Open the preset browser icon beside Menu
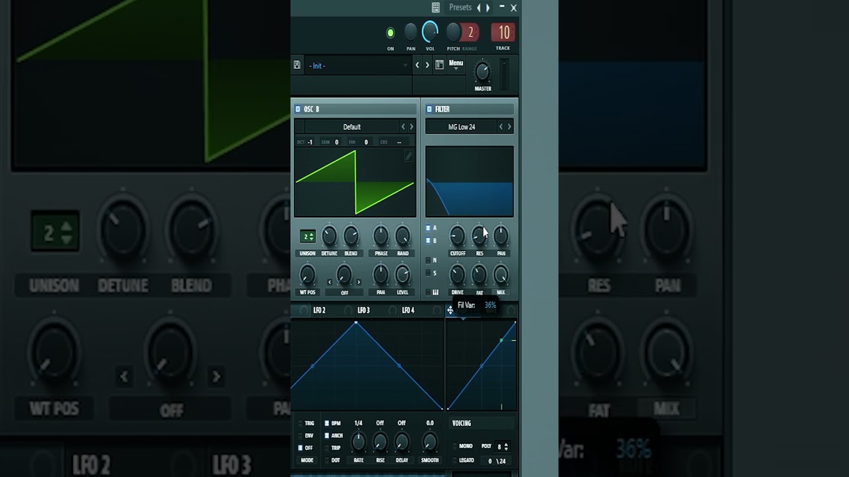This screenshot has height=477, width=849. click(x=439, y=65)
